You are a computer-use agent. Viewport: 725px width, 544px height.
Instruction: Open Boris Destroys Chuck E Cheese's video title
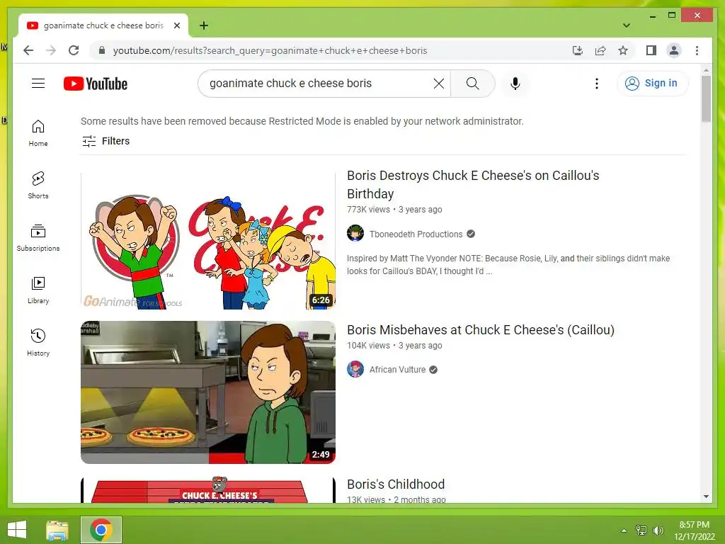pyautogui.click(x=473, y=185)
